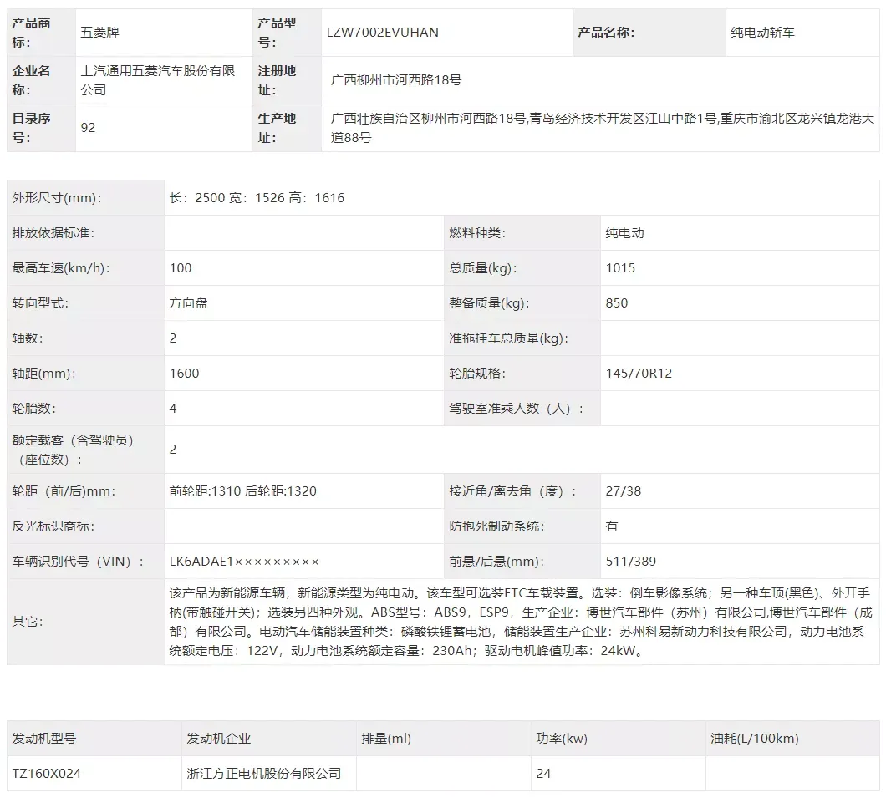Click the 目录序号 header label
Image resolution: width=886 pixels, height=798 pixels.
[31, 128]
